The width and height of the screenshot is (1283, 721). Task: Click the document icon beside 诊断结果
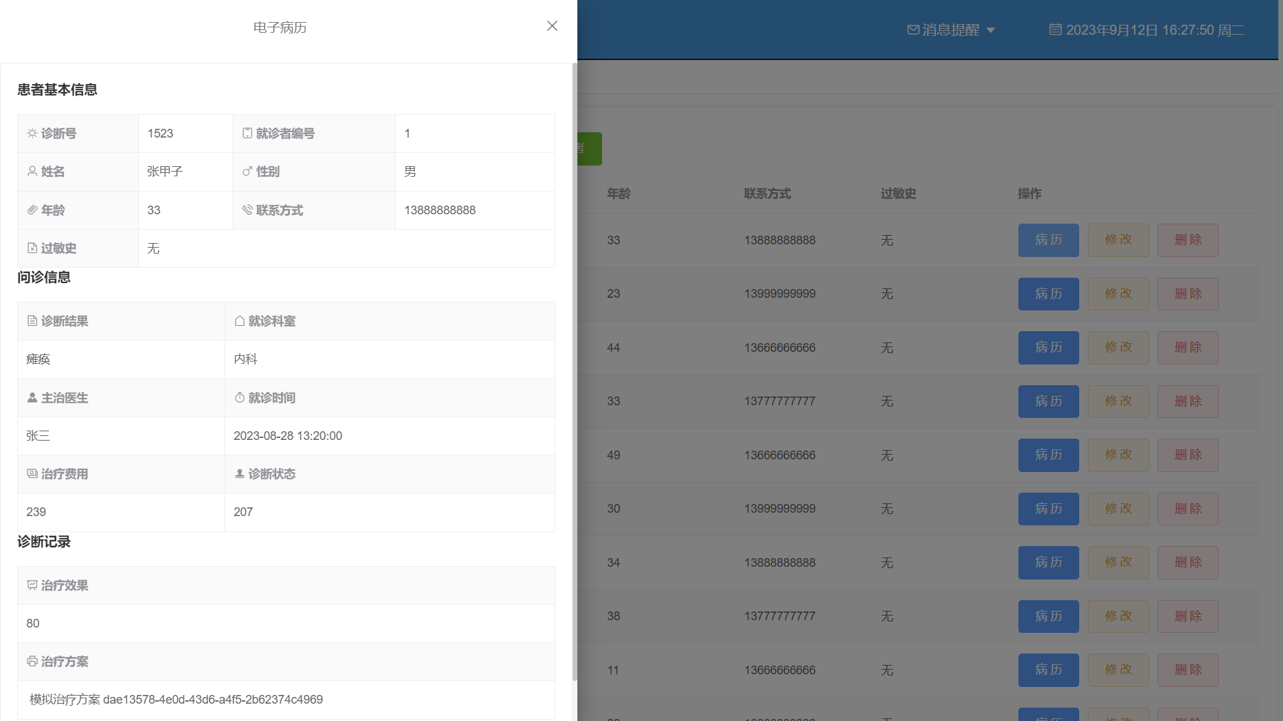tap(32, 321)
